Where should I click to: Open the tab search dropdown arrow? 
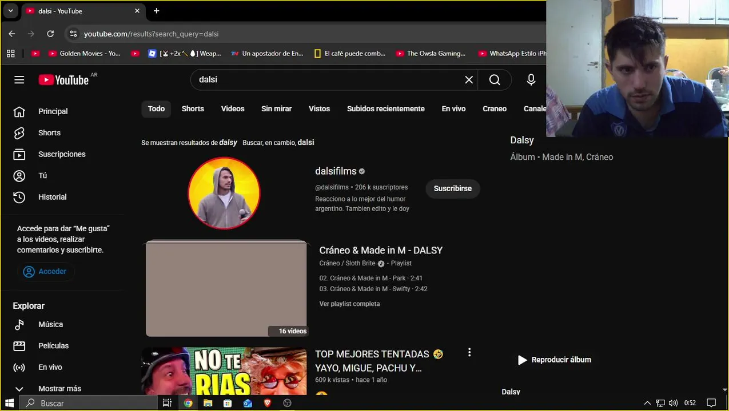point(10,11)
